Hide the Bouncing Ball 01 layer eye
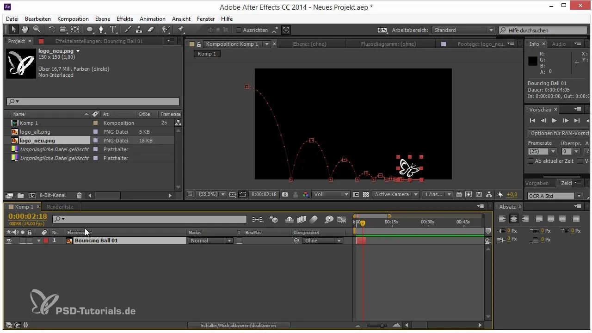This screenshot has width=592, height=333. (9, 240)
